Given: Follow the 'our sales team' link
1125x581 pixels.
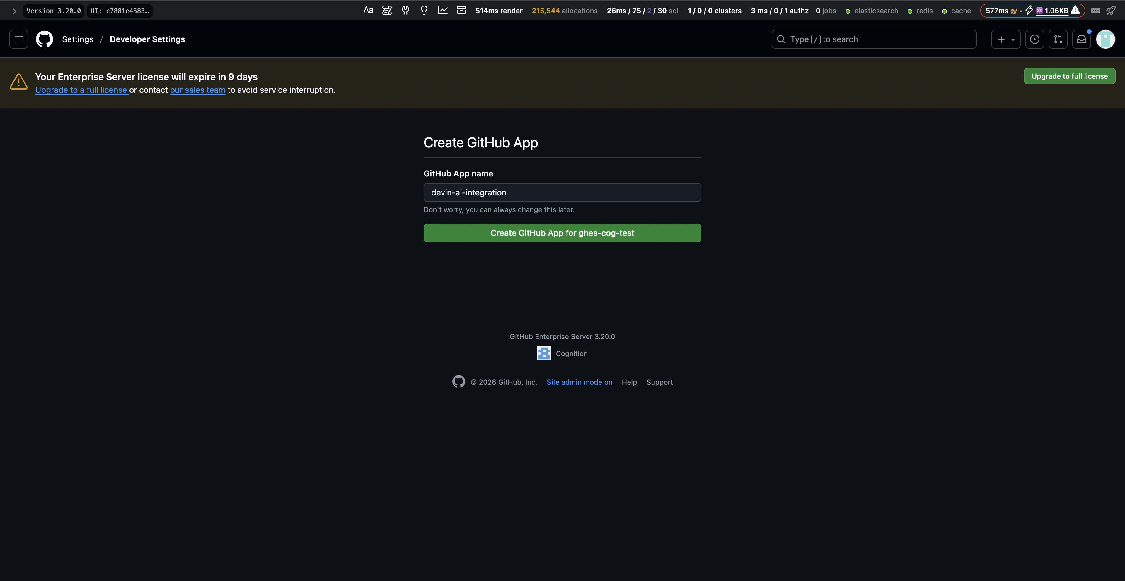Looking at the screenshot, I should pos(198,90).
